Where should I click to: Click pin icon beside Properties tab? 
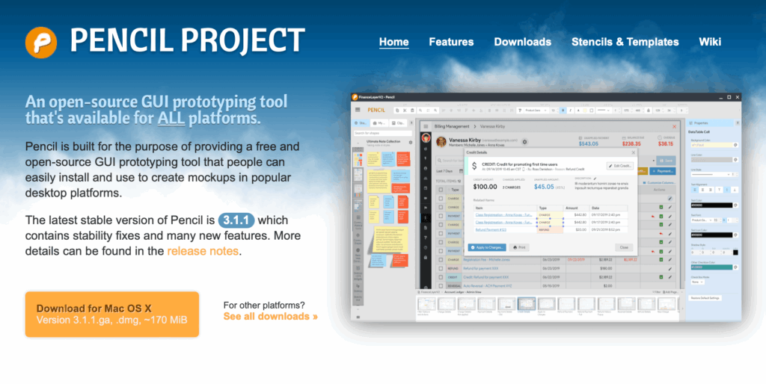[738, 123]
